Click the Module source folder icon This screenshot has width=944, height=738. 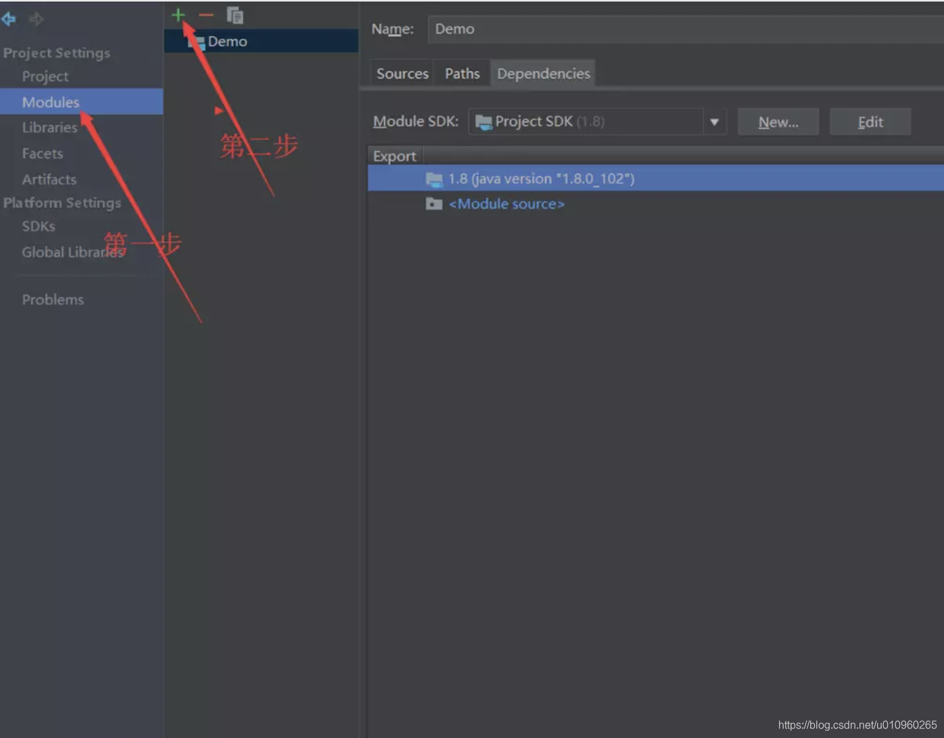(x=434, y=204)
